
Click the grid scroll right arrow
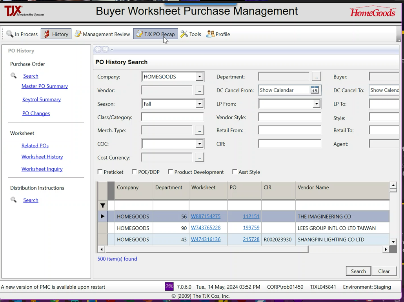point(386,249)
